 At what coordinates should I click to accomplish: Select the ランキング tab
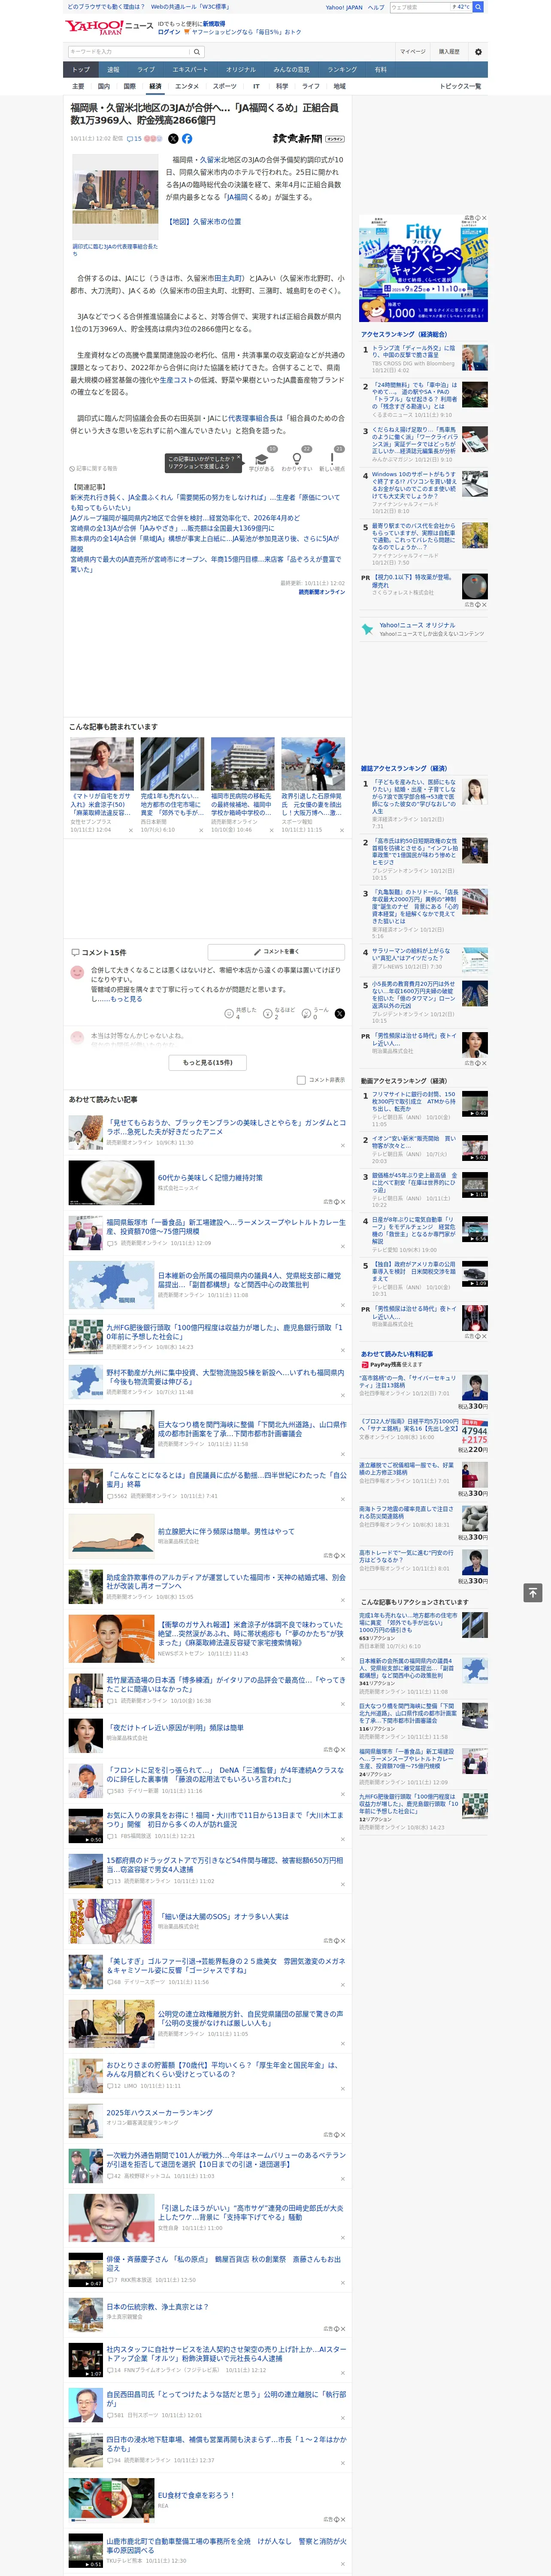[x=342, y=70]
